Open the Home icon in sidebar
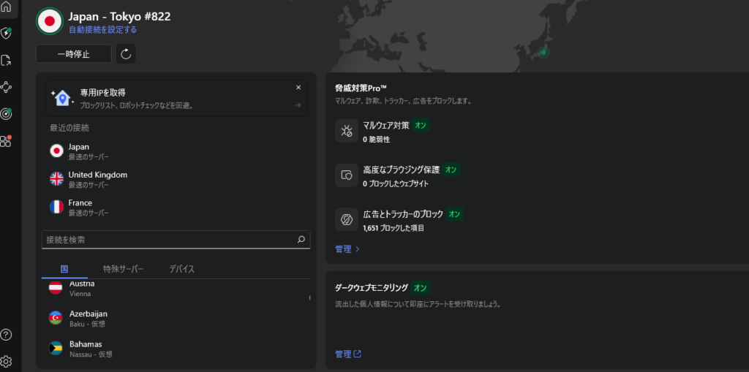 click(x=7, y=7)
